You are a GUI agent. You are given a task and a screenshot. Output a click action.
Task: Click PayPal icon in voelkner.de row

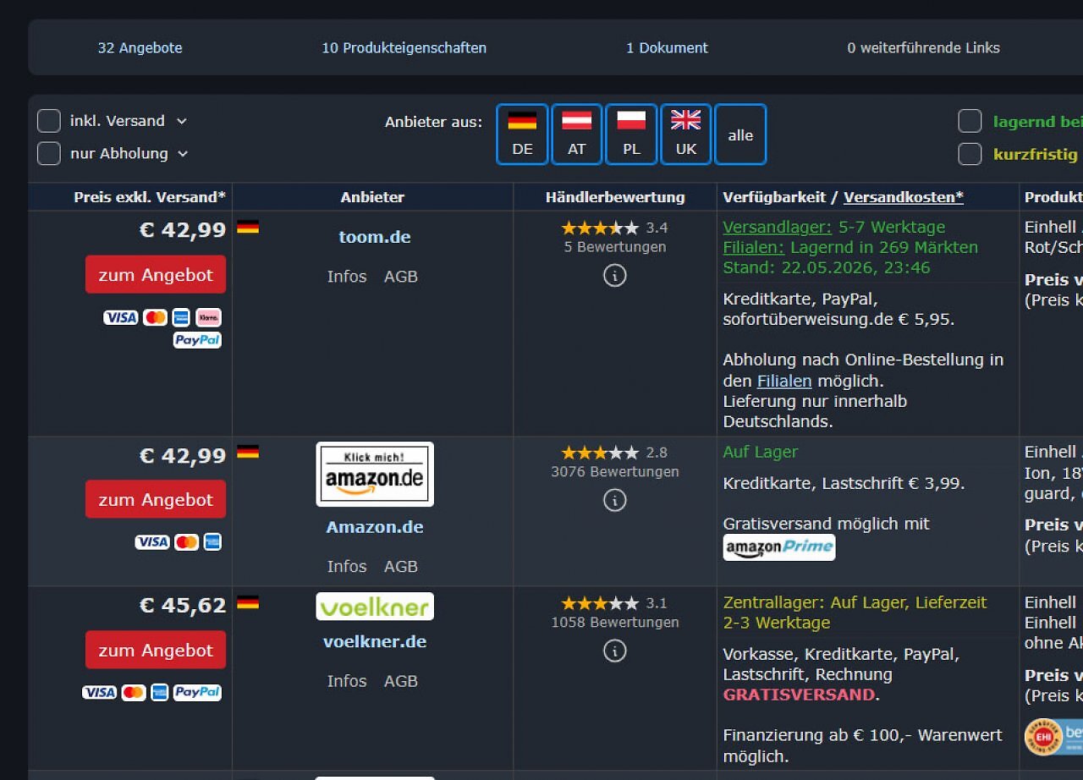click(197, 692)
